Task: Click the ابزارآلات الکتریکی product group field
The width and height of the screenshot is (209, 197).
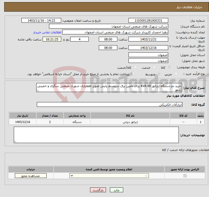Action: coord(110,105)
